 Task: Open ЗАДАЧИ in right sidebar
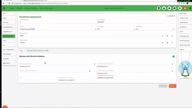coord(185,49)
